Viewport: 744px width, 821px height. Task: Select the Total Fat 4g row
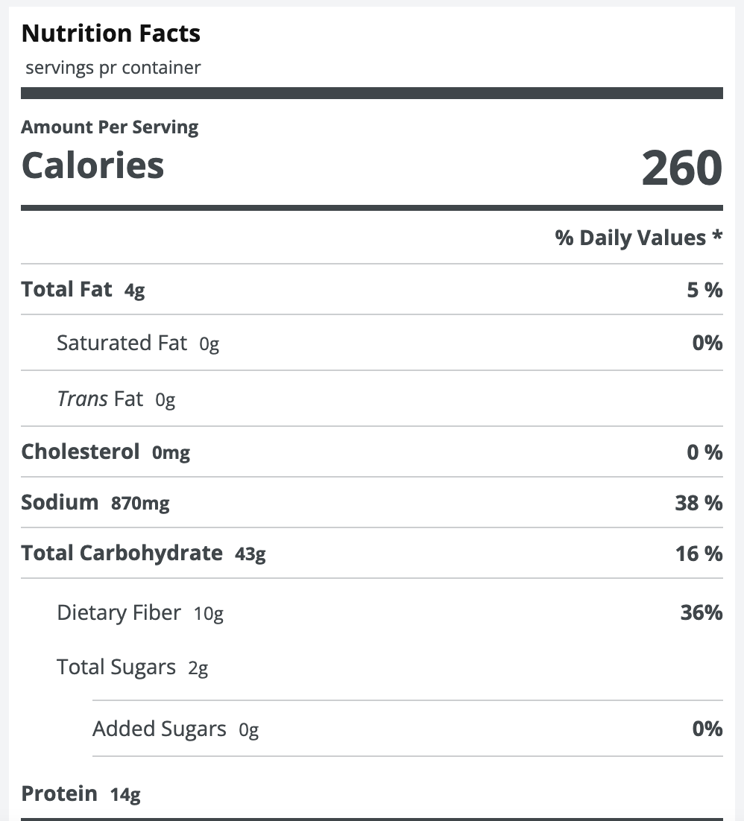pyautogui.click(x=372, y=290)
